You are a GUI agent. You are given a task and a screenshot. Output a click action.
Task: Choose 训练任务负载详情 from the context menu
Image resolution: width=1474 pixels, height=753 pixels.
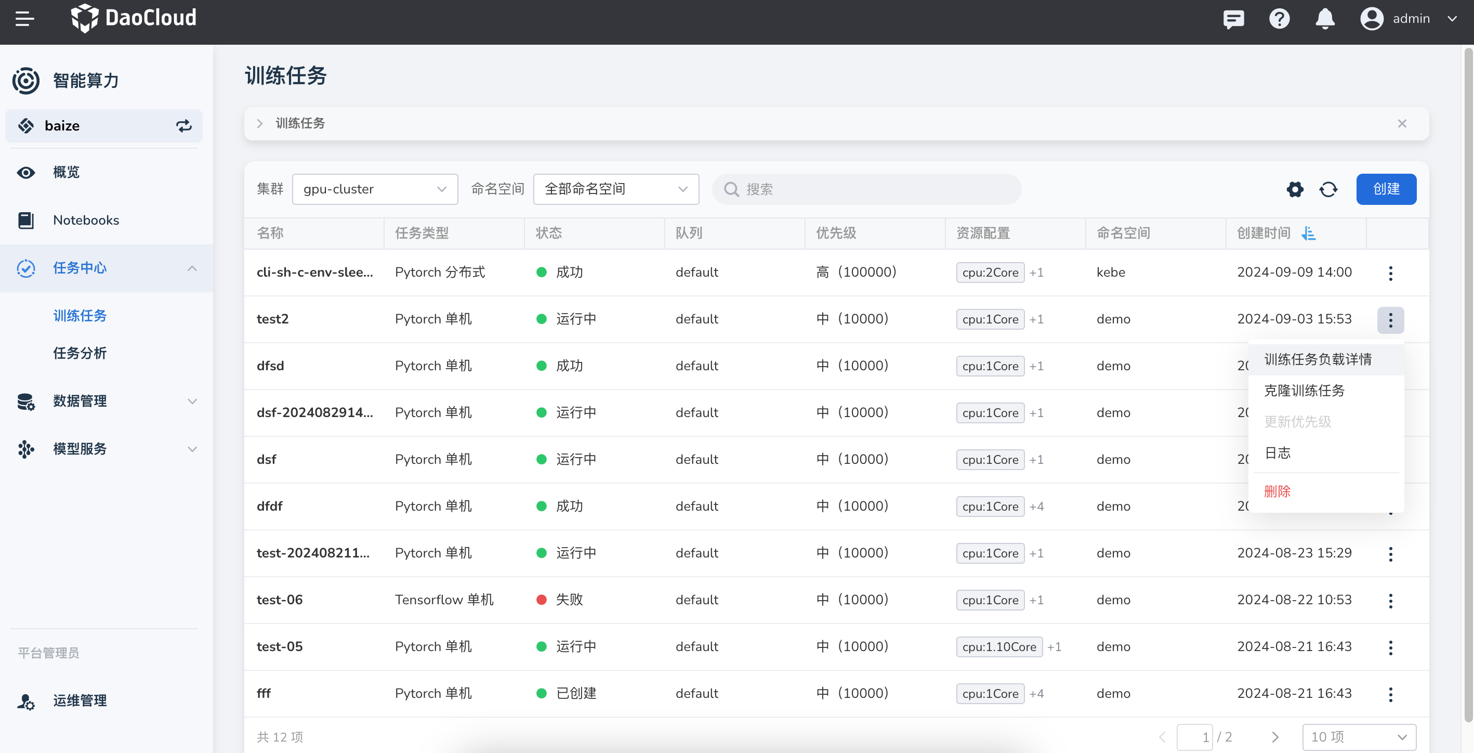pyautogui.click(x=1326, y=360)
